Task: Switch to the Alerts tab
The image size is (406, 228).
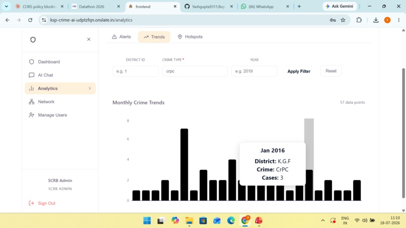Action: pyautogui.click(x=121, y=37)
